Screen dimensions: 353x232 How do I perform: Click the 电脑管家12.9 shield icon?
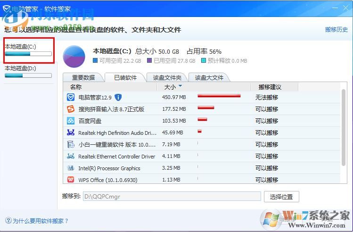coord(71,97)
